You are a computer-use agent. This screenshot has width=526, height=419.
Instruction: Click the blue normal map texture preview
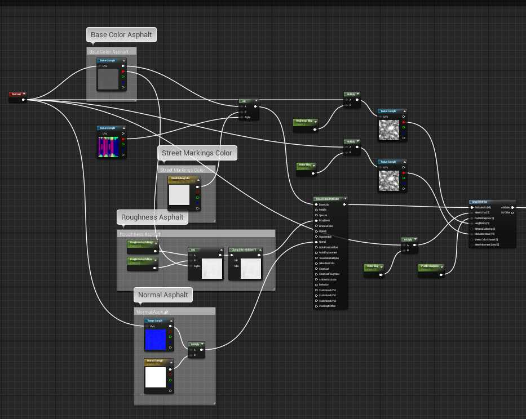[x=155, y=340]
